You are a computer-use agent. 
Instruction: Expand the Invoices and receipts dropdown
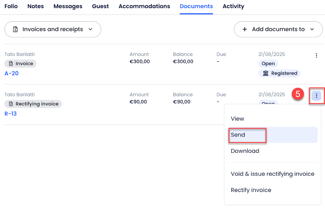coord(90,29)
